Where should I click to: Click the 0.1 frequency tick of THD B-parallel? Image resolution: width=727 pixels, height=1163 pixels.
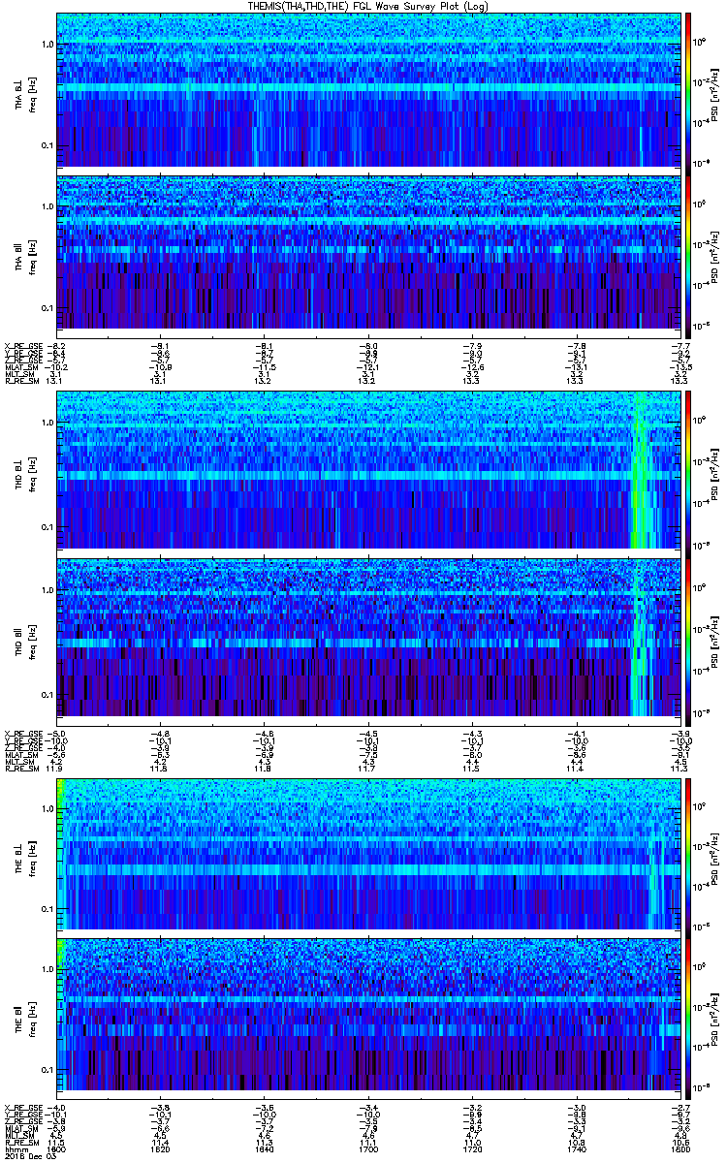pyautogui.click(x=46, y=695)
